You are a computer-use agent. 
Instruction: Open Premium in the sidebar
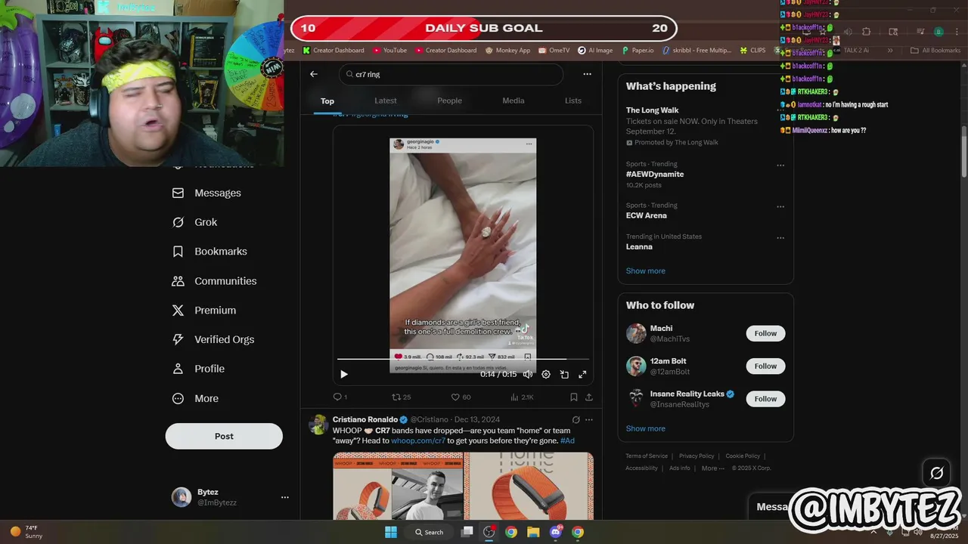tap(204, 311)
